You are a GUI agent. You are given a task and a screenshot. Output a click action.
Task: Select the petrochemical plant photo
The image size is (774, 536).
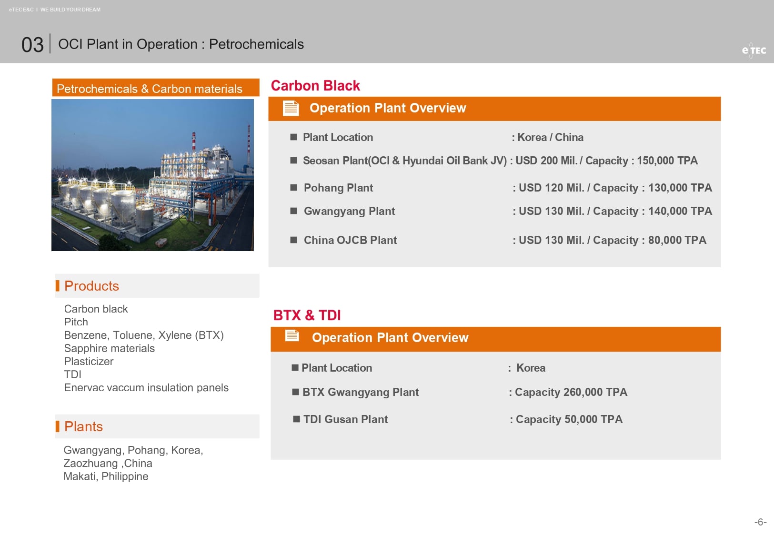152,175
